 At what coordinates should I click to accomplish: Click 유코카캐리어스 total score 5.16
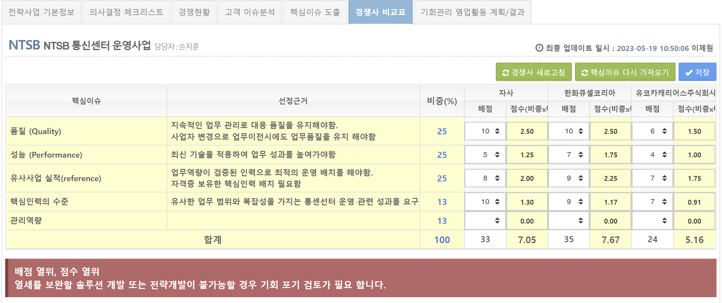coord(694,240)
